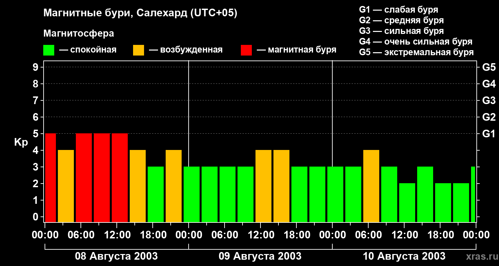This screenshot has width=499, height=266.
Task: Click the first orange bar at 12:00 on 09 Августа
Action: click(x=263, y=186)
